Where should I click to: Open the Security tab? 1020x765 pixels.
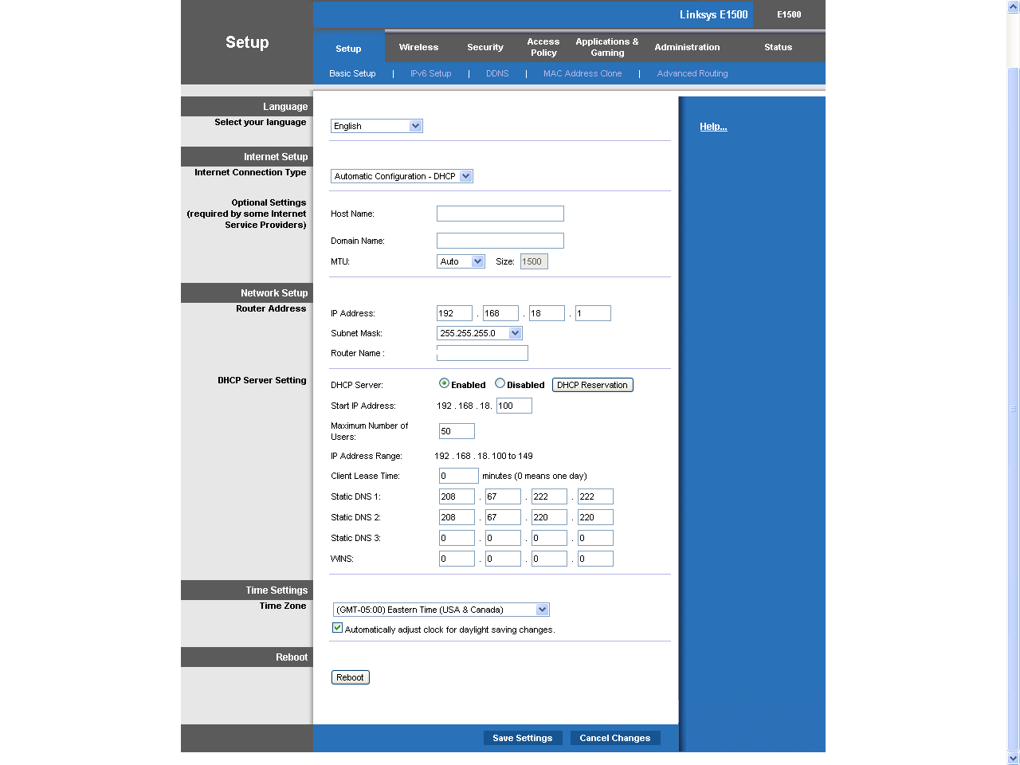pos(484,47)
